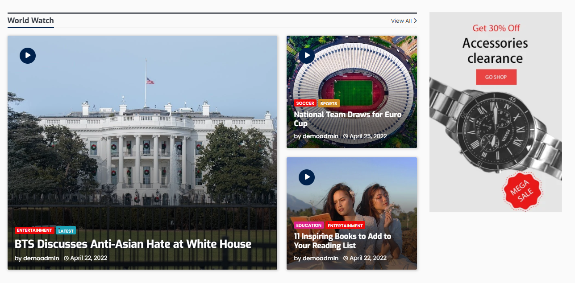Click clock icon on Inspiring Books date
This screenshot has width=575, height=283.
click(346, 258)
